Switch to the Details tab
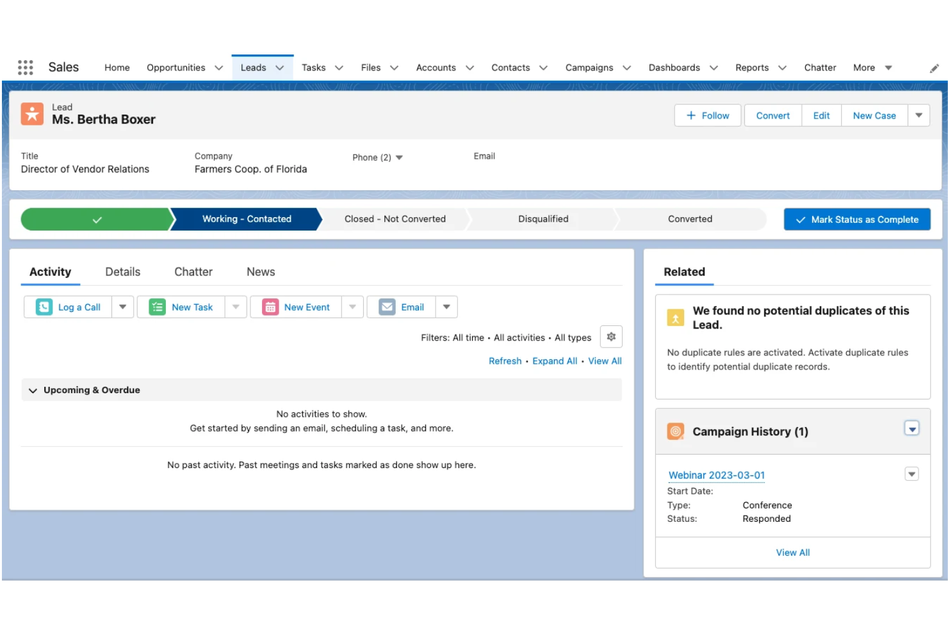Viewport: 948px width, 632px height. [x=122, y=271]
